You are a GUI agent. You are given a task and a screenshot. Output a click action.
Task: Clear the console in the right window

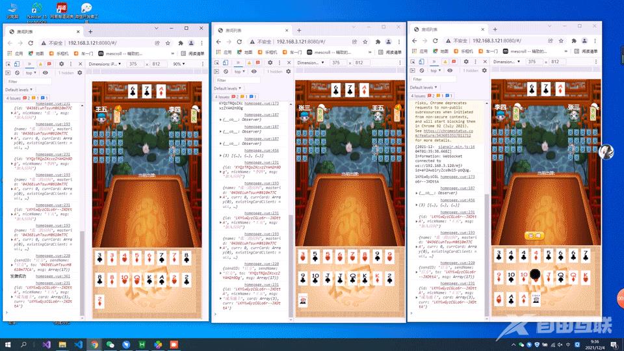(422, 70)
